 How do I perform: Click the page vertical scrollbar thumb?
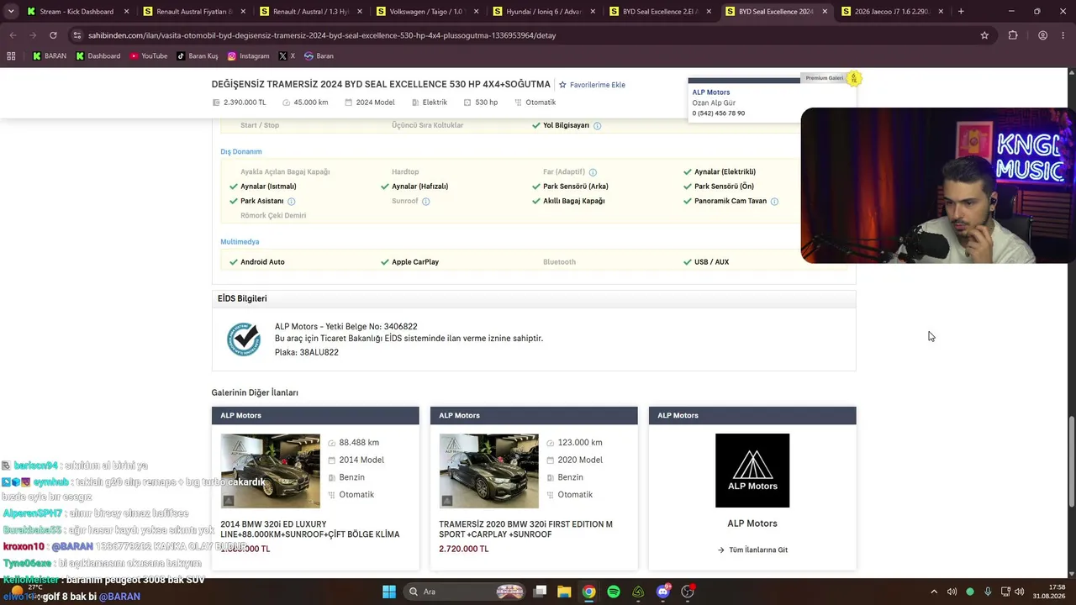[1071, 462]
